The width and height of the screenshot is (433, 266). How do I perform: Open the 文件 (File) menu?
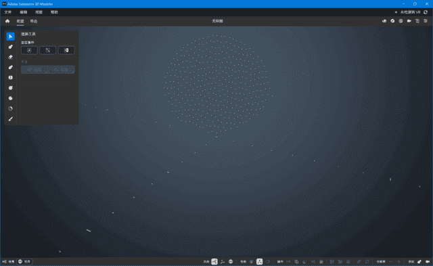coord(8,12)
